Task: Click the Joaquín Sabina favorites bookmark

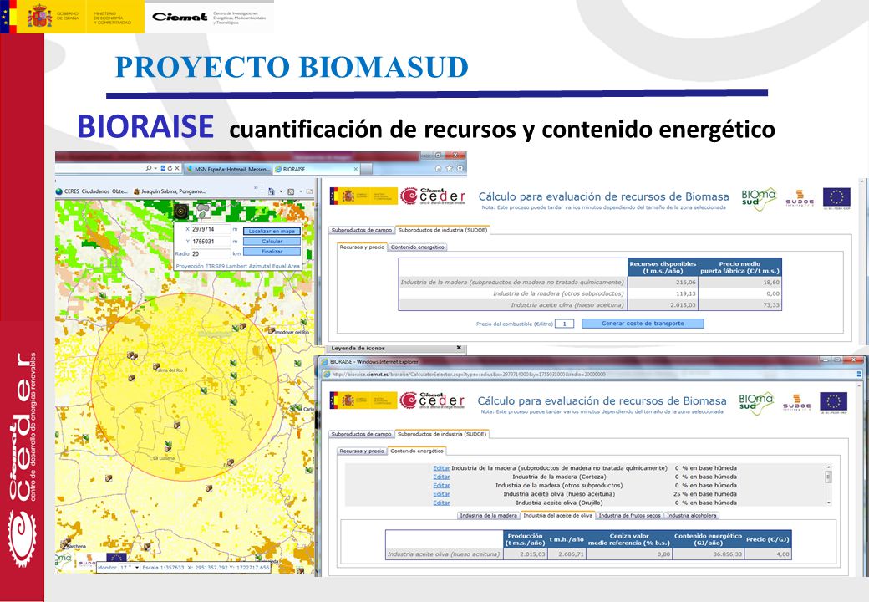Action: [170, 191]
